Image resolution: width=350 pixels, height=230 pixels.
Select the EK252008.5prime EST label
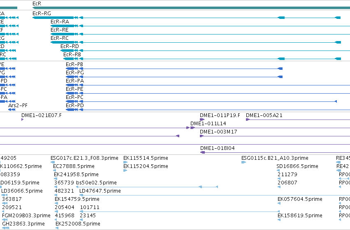(78, 224)
